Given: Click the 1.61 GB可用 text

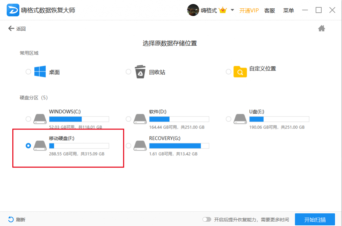Looking at the screenshot, I should [x=161, y=154].
